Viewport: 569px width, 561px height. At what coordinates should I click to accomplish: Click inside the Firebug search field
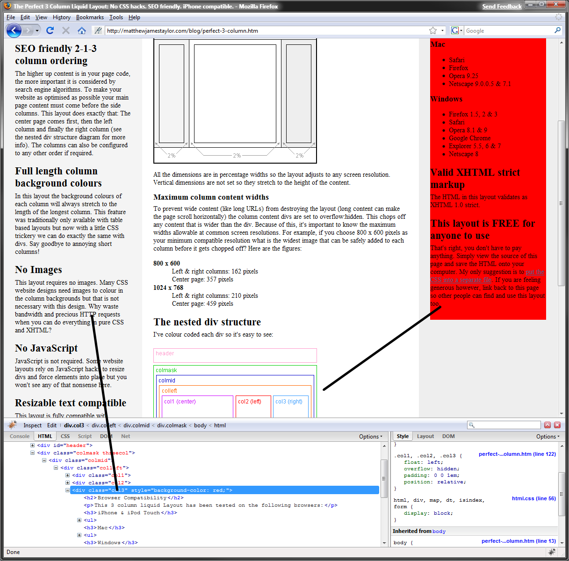[507, 425]
